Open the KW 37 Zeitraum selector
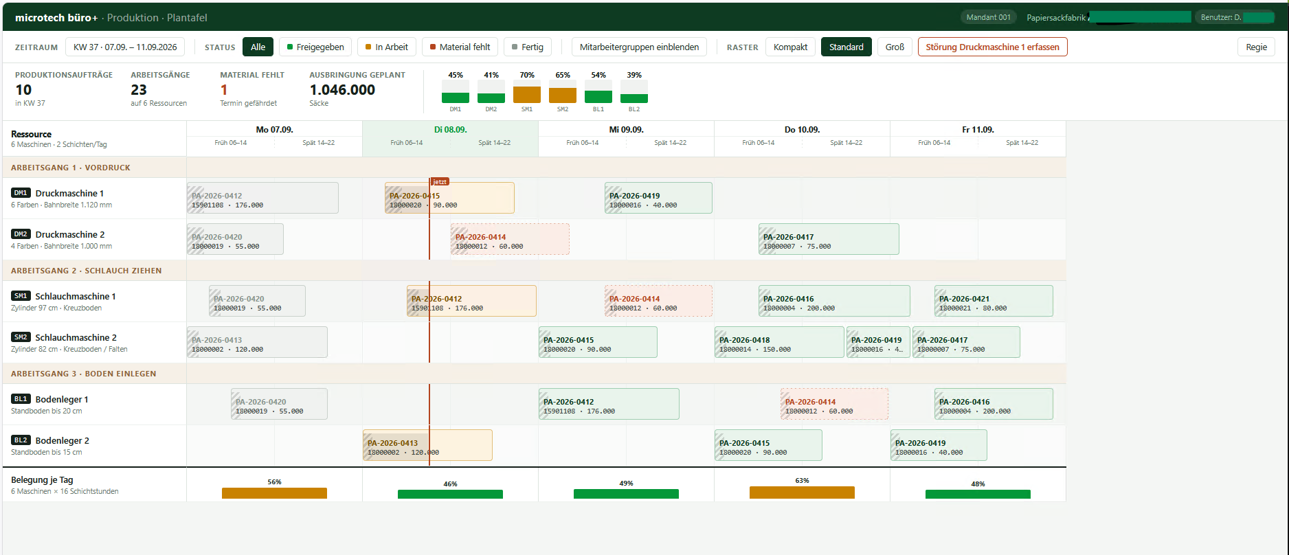The width and height of the screenshot is (1289, 555). pos(125,47)
